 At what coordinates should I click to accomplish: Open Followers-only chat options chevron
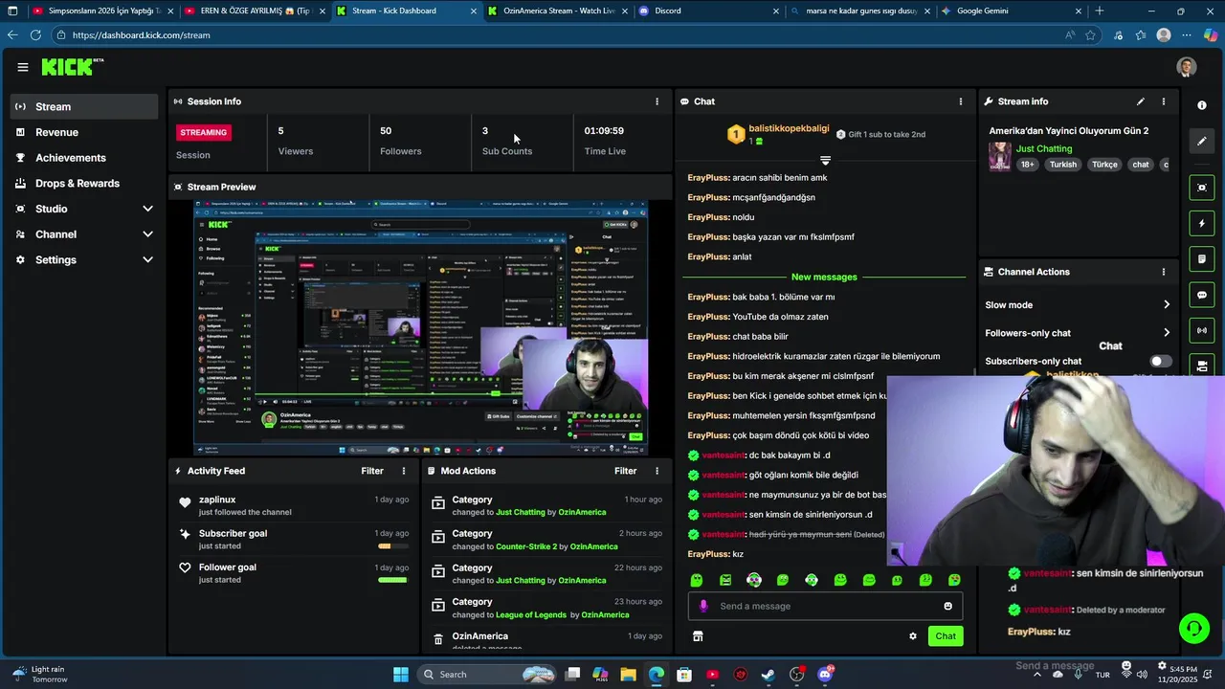(1166, 333)
